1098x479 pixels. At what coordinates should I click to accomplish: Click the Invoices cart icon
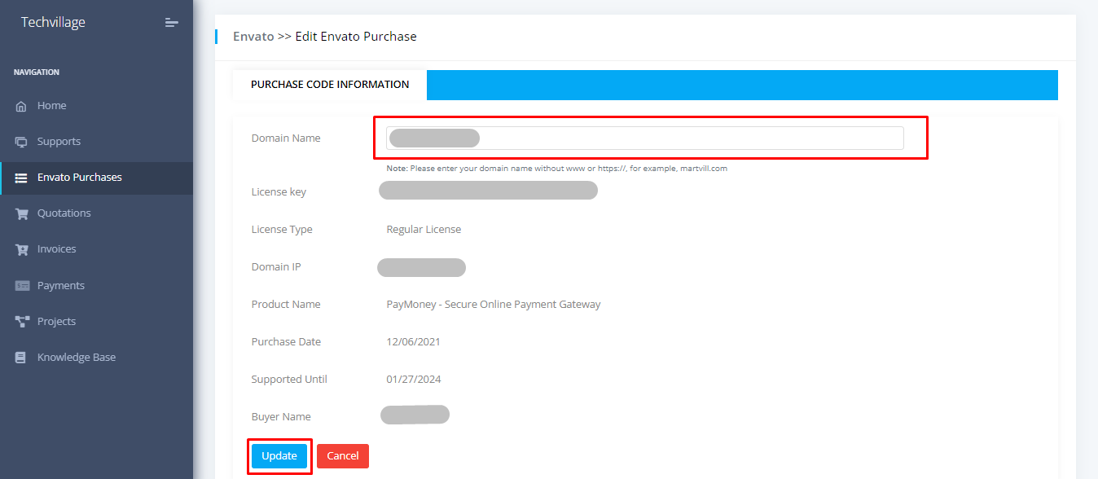pyautogui.click(x=21, y=249)
